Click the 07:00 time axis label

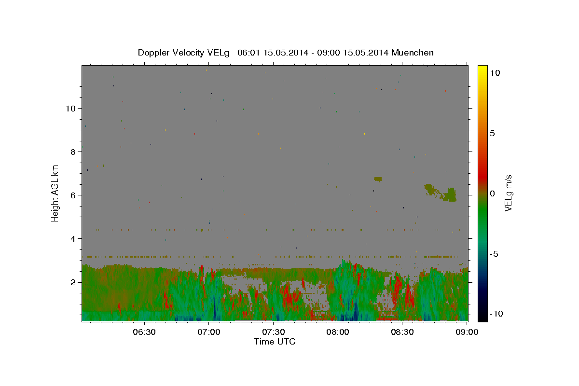(208, 332)
